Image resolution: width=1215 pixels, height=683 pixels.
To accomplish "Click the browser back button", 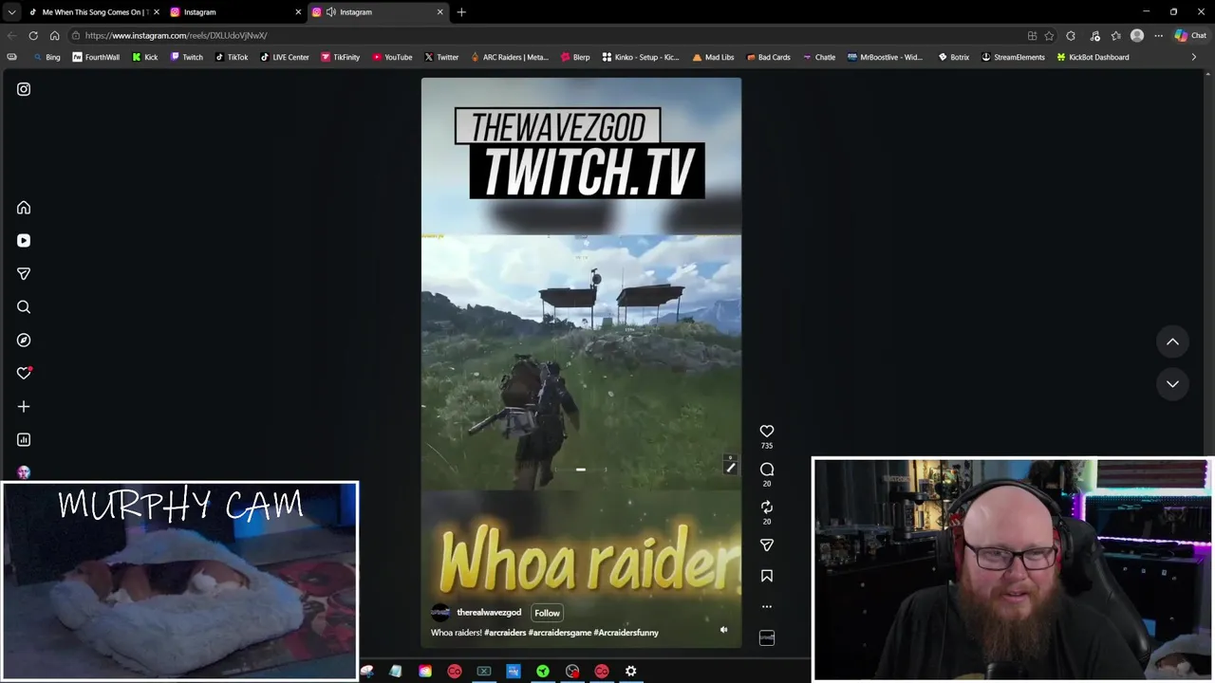I will coord(11,36).
